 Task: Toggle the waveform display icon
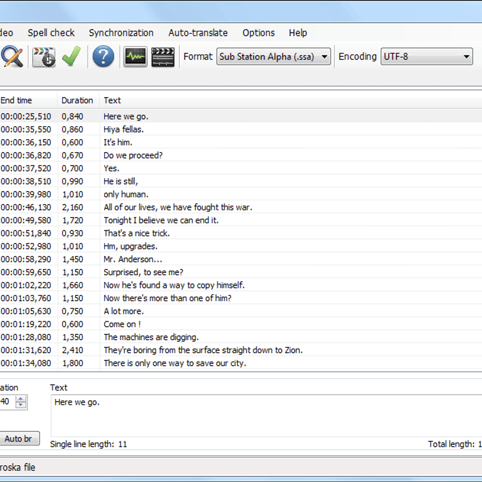(x=135, y=57)
